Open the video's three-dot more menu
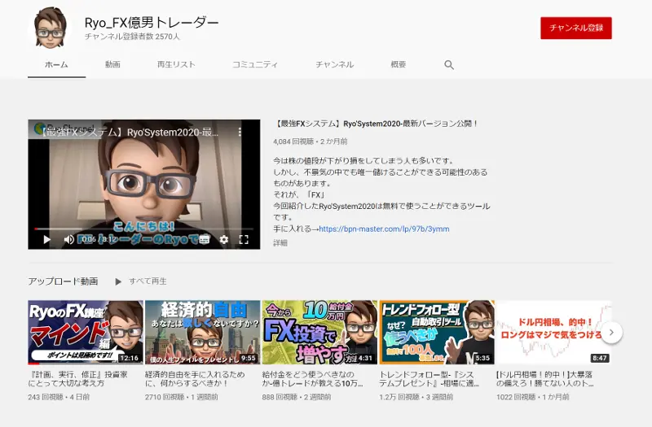 click(x=240, y=131)
